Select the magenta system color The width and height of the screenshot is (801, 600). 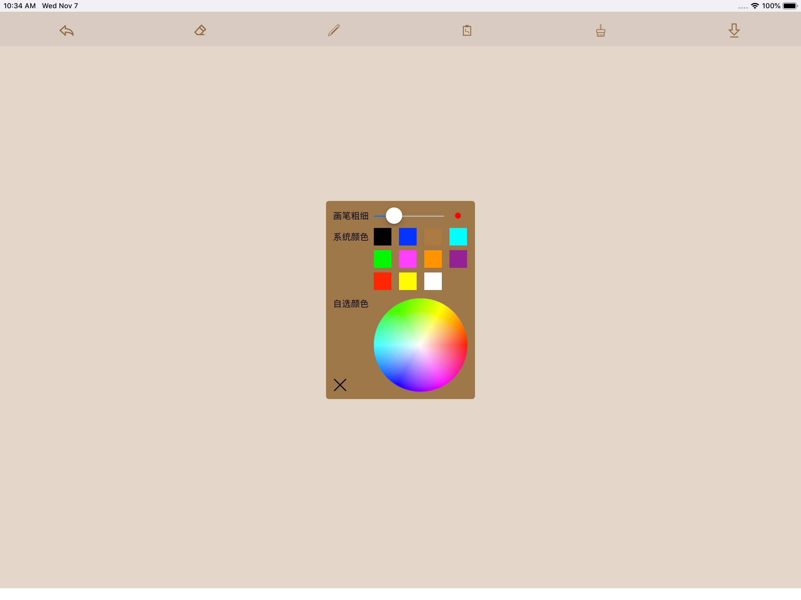(x=408, y=259)
